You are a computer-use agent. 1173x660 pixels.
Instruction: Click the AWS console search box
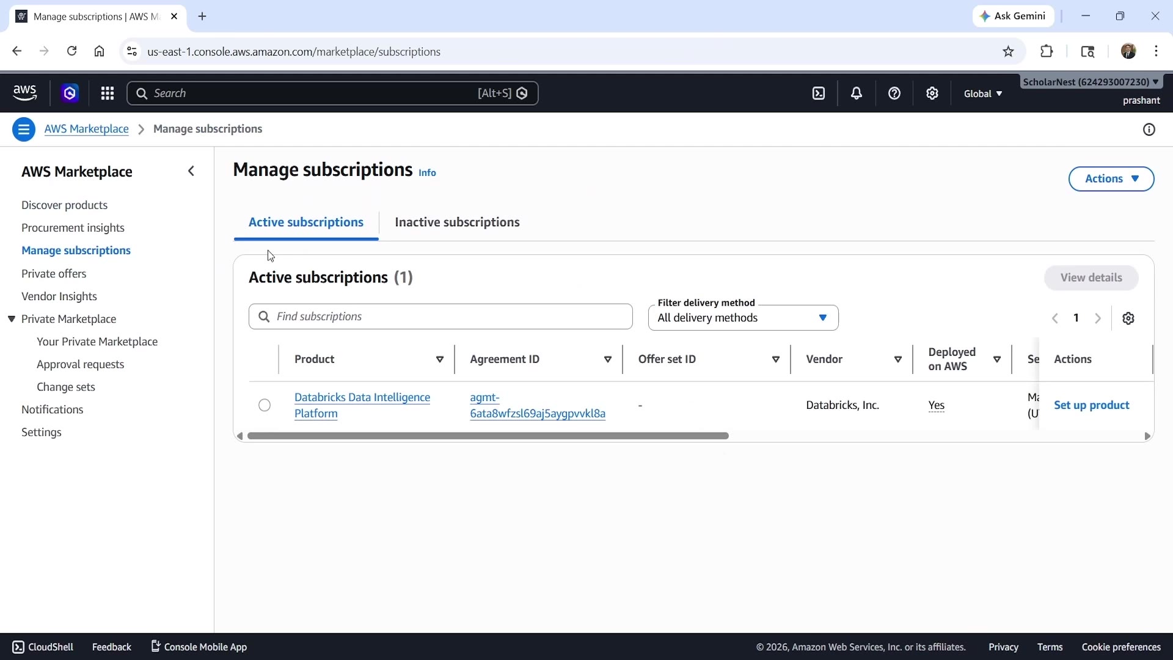click(332, 94)
